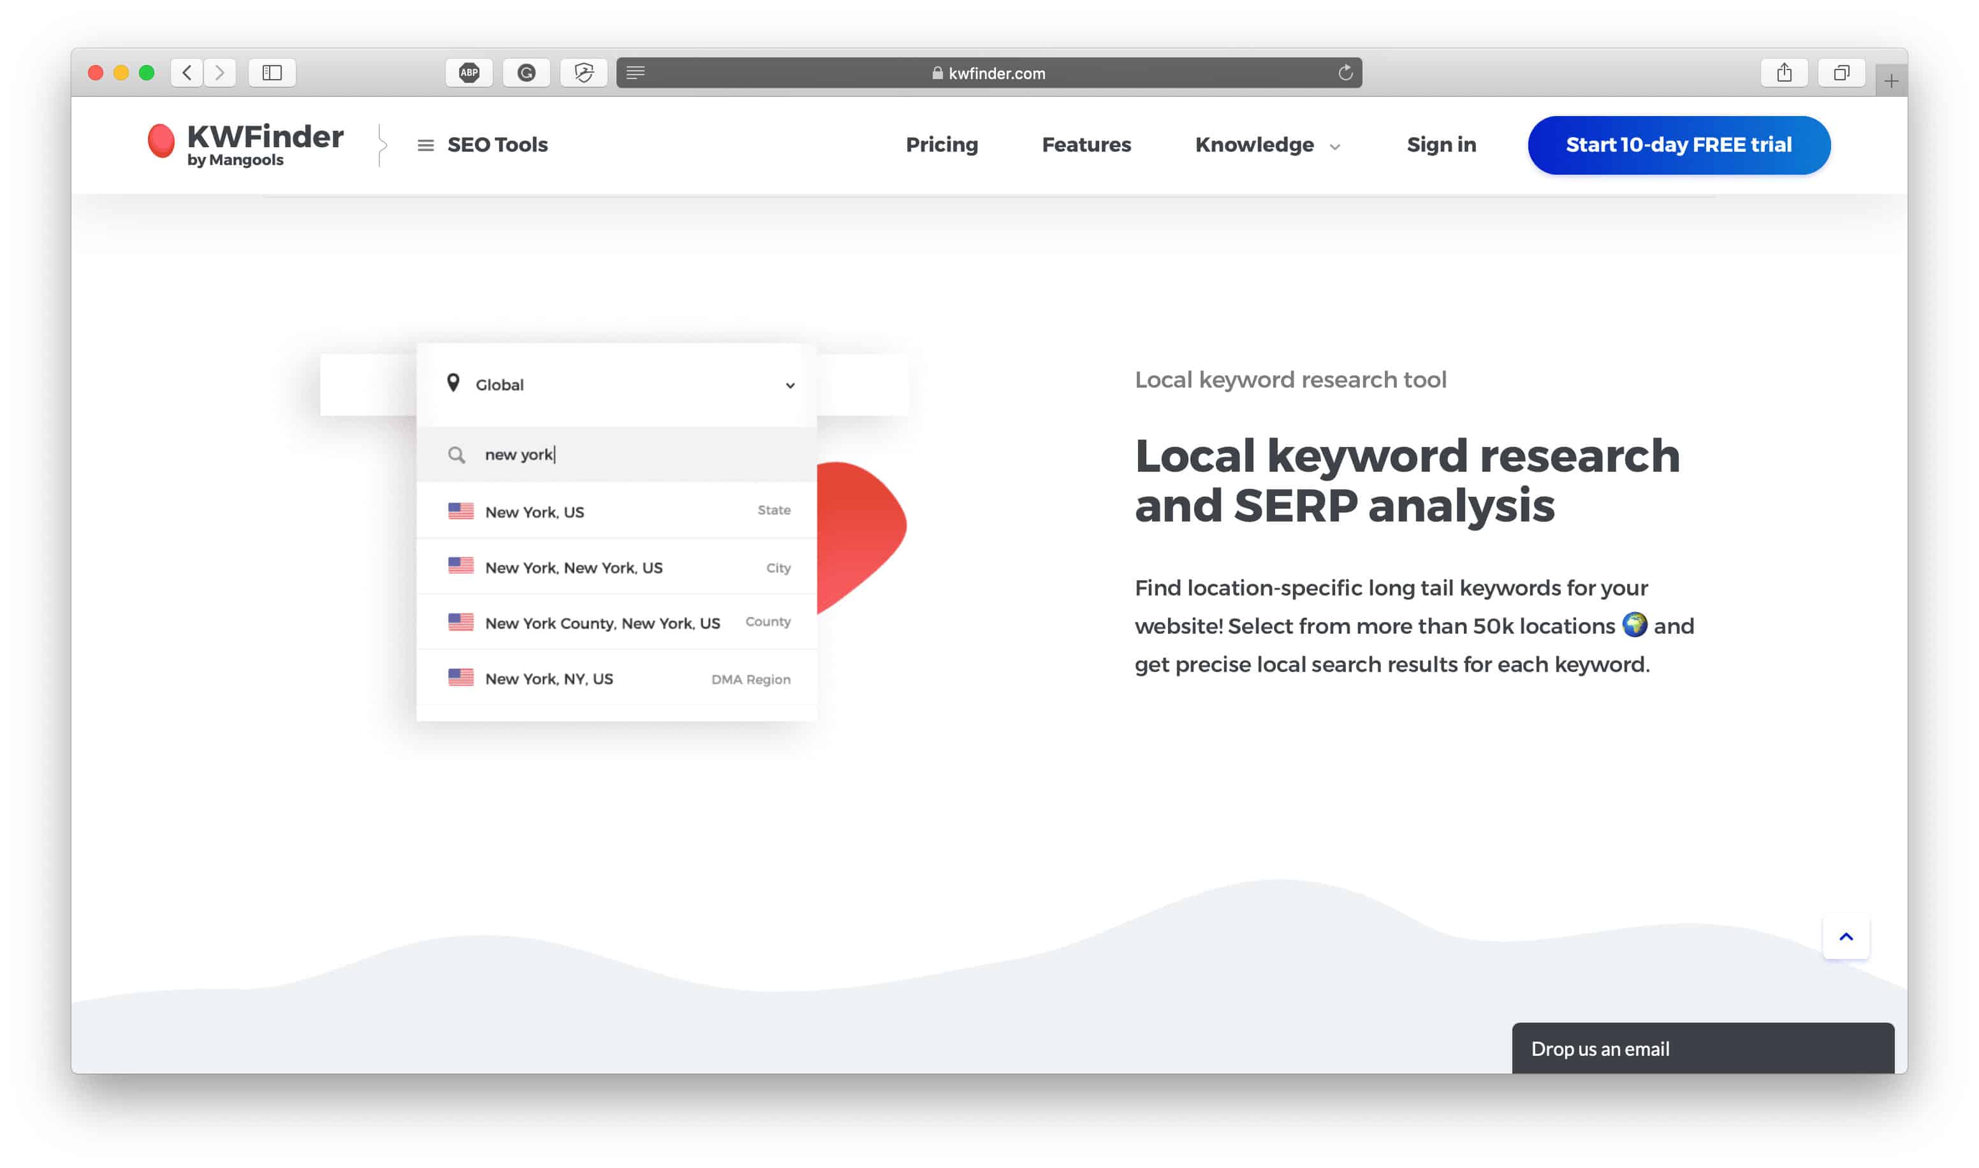
Task: Click the KWFinder mango logo
Action: click(161, 142)
